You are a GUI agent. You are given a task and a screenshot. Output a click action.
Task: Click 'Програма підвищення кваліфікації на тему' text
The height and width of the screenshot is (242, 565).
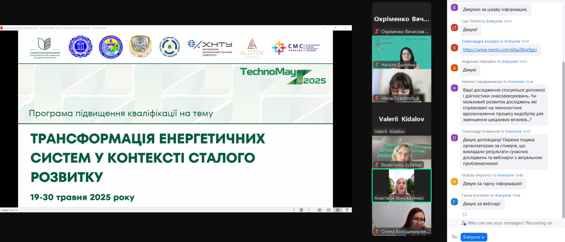[x=121, y=113]
